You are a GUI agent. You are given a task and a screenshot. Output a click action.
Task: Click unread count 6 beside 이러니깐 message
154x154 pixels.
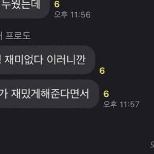(x=102, y=71)
